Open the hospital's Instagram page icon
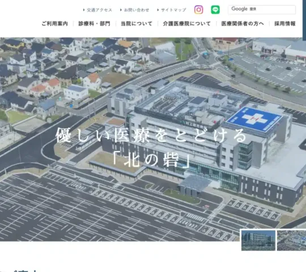Image resolution: width=306 pixels, height=272 pixels. coord(198,10)
